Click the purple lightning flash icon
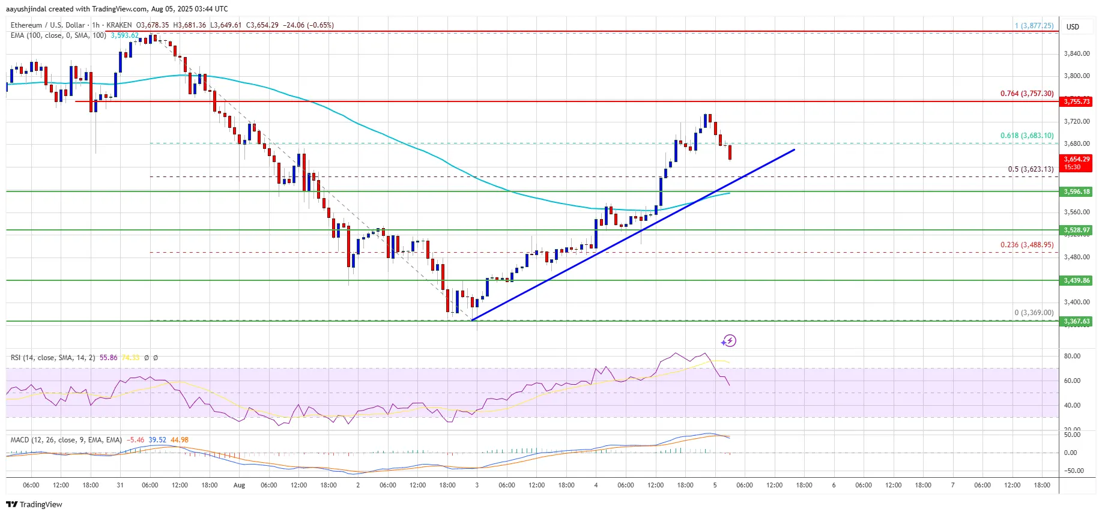 pos(728,341)
